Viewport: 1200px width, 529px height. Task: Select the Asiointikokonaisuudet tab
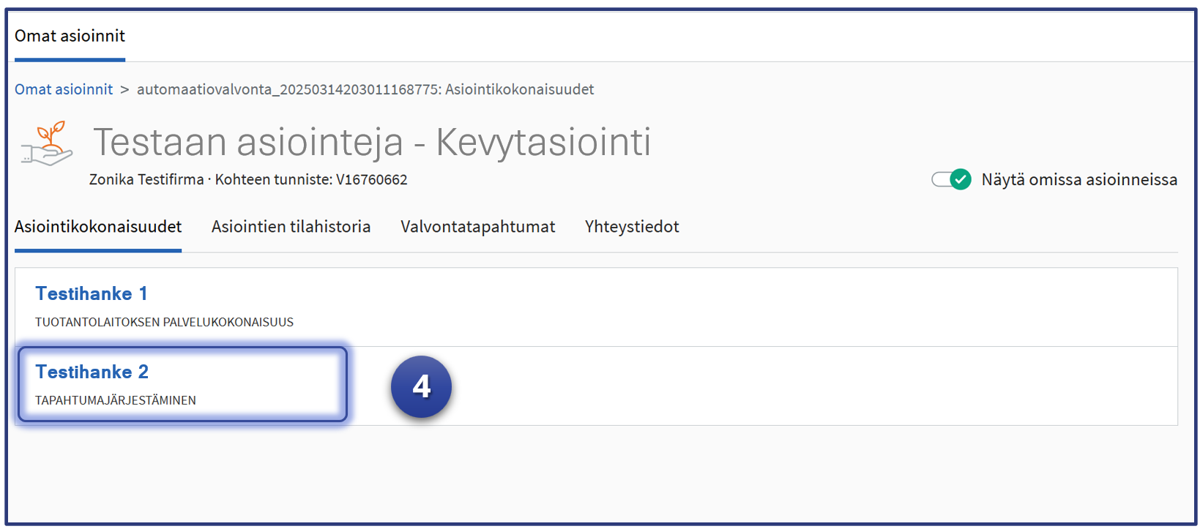pyautogui.click(x=98, y=227)
